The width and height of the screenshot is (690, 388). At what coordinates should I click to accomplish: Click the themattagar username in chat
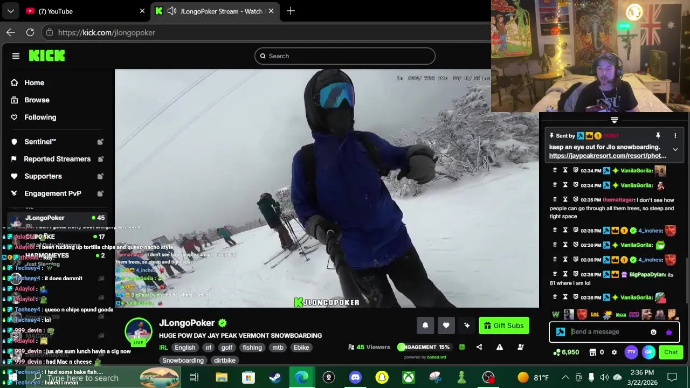619,200
